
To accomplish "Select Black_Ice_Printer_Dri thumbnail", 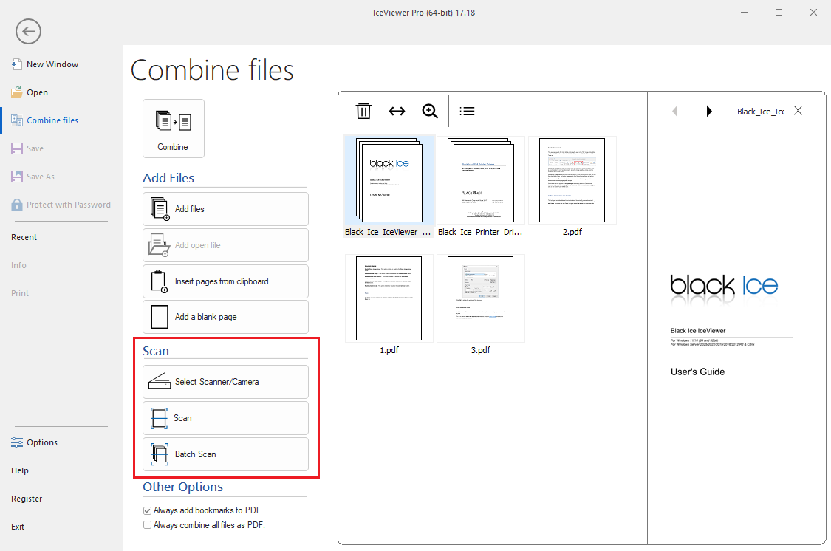I will point(481,180).
